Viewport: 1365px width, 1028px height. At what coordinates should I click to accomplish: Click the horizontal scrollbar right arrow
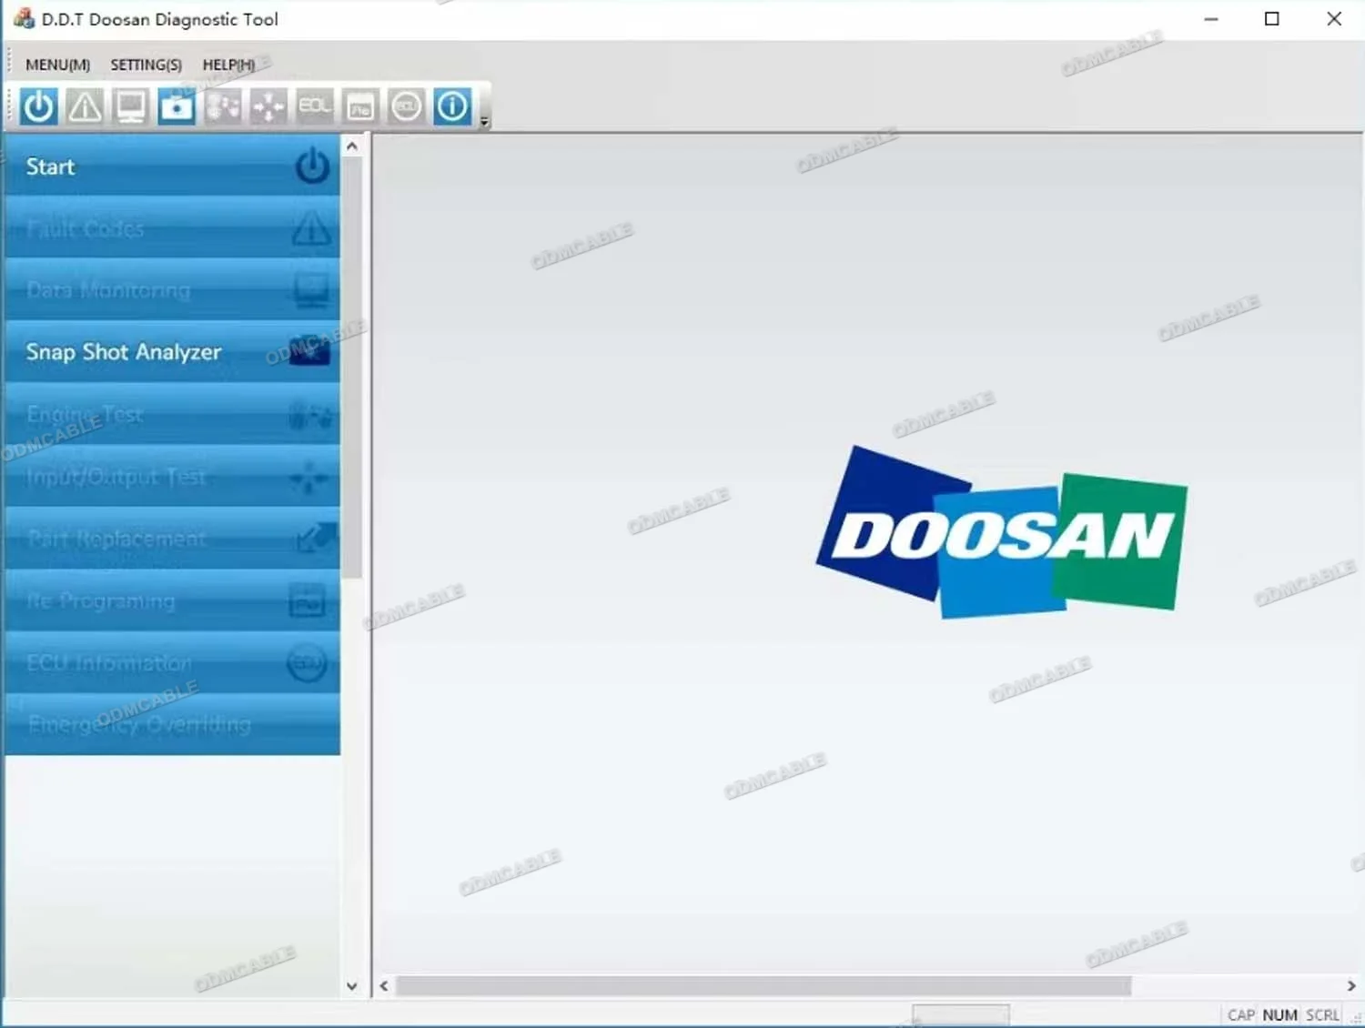[1351, 986]
